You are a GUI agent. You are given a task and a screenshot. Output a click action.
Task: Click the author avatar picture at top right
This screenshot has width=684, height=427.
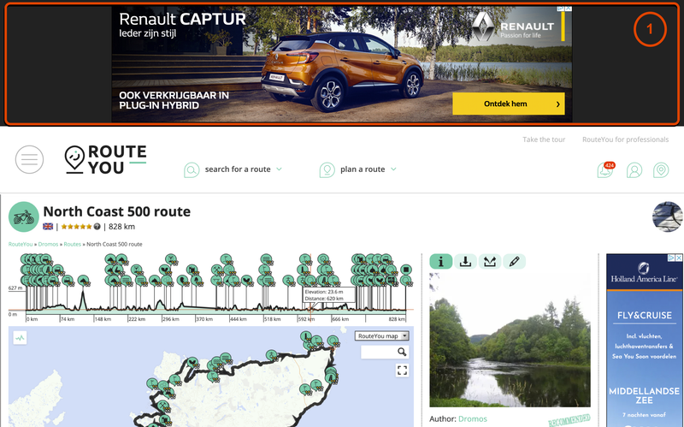tap(668, 216)
